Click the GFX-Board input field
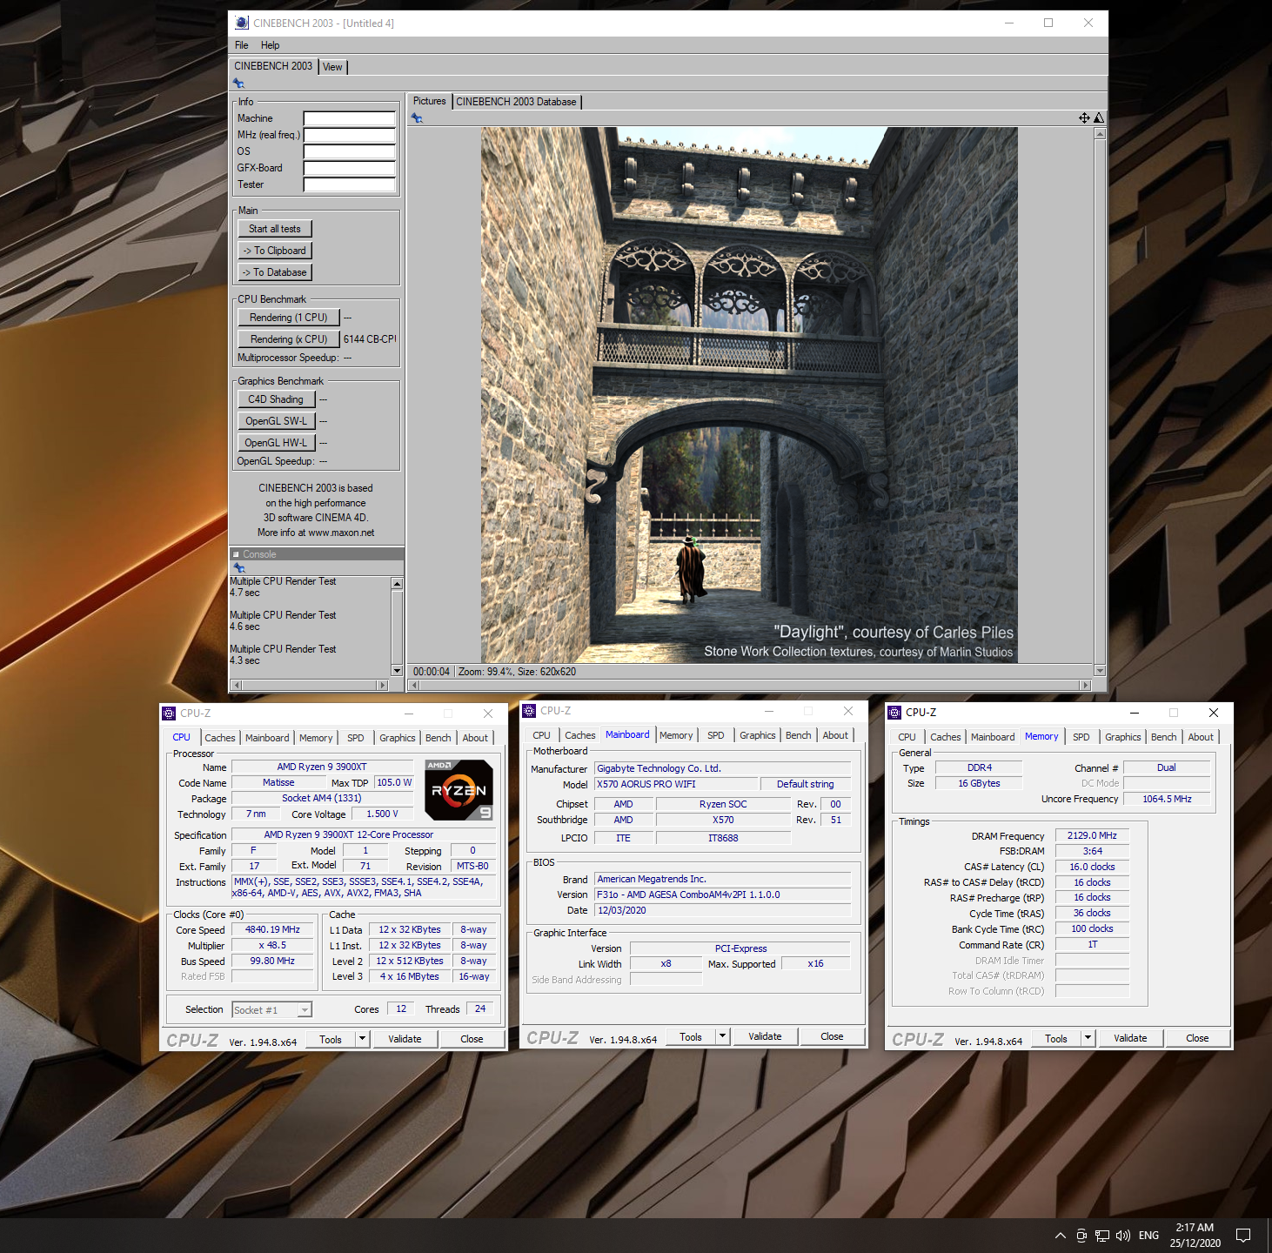The width and height of the screenshot is (1272, 1253). (x=350, y=168)
